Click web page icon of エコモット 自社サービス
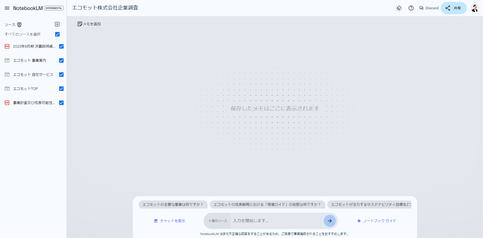This screenshot has width=483, height=238. point(7,75)
